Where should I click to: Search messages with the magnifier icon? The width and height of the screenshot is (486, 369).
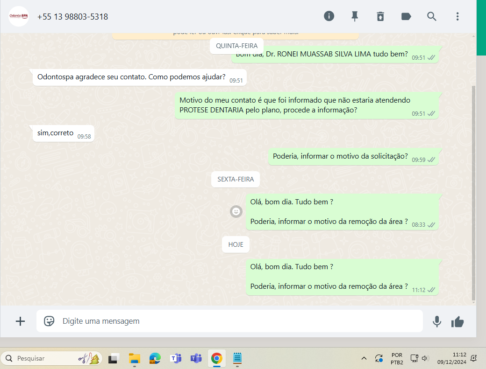click(x=432, y=16)
